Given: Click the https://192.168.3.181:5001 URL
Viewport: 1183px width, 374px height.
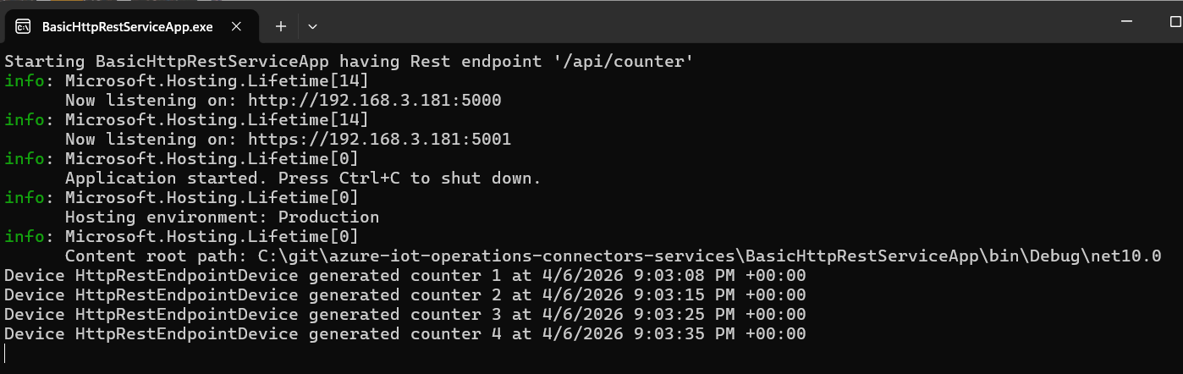Looking at the screenshot, I should (379, 140).
